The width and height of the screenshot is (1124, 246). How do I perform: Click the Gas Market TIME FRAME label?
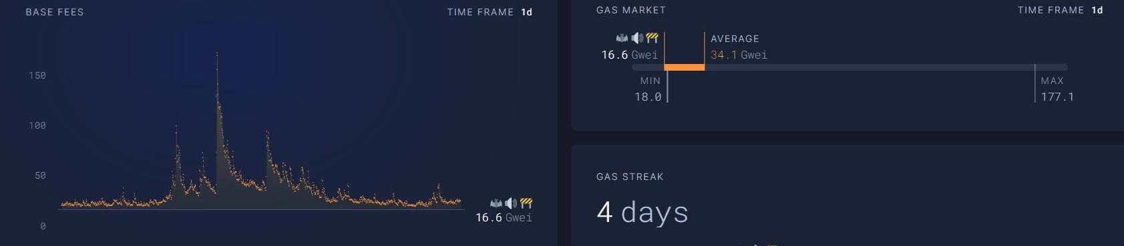point(1051,10)
